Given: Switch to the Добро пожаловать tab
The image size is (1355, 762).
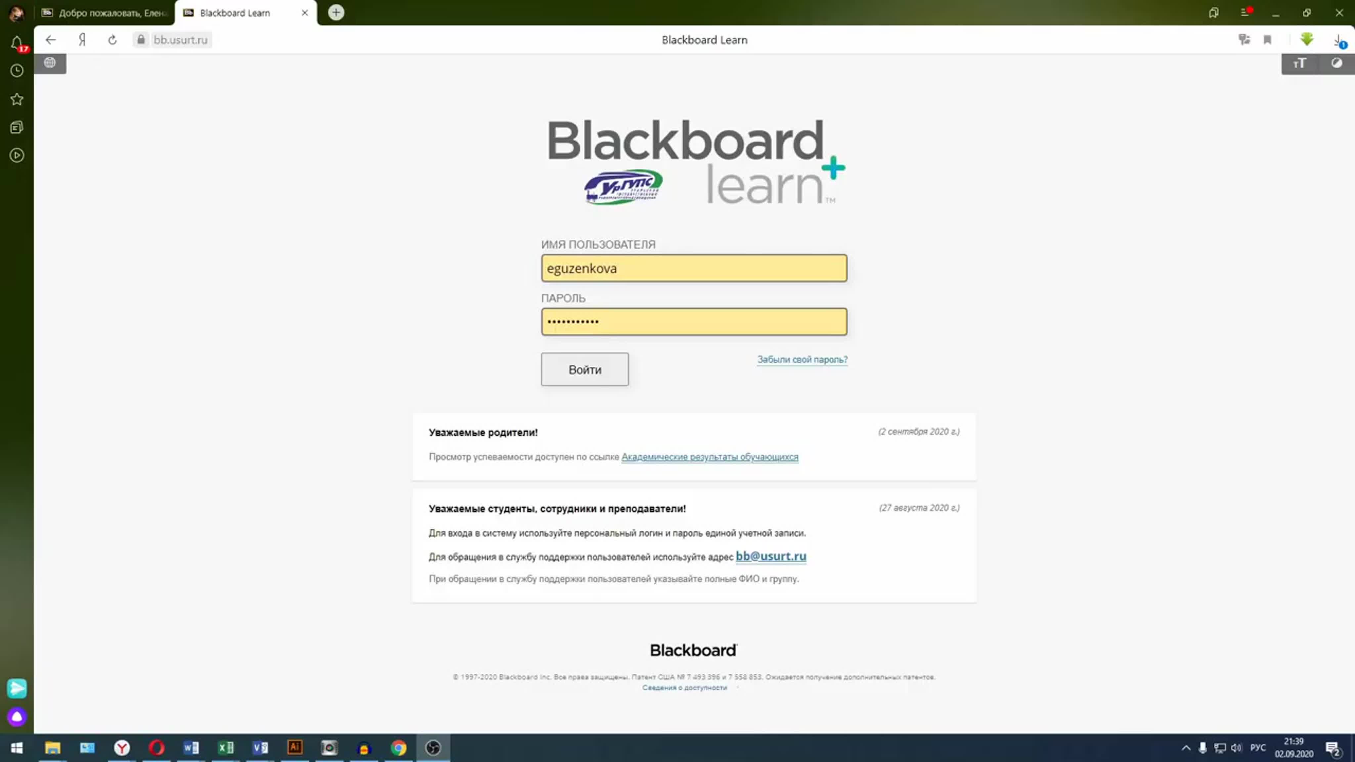Looking at the screenshot, I should 105,13.
